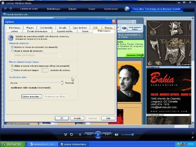Screen dimensions: 196x147
Task: Start playback with the Play button
Action: [x=98, y=135]
